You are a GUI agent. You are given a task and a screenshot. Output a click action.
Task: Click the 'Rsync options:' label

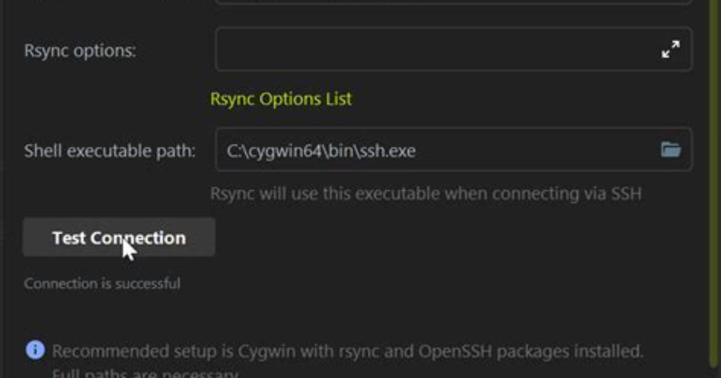[x=80, y=51]
